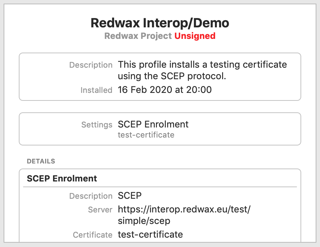Click the Settings label
Viewport: 320px width, 247px height.
coord(97,125)
